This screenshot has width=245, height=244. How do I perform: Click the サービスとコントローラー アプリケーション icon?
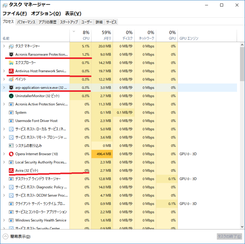[11, 212]
